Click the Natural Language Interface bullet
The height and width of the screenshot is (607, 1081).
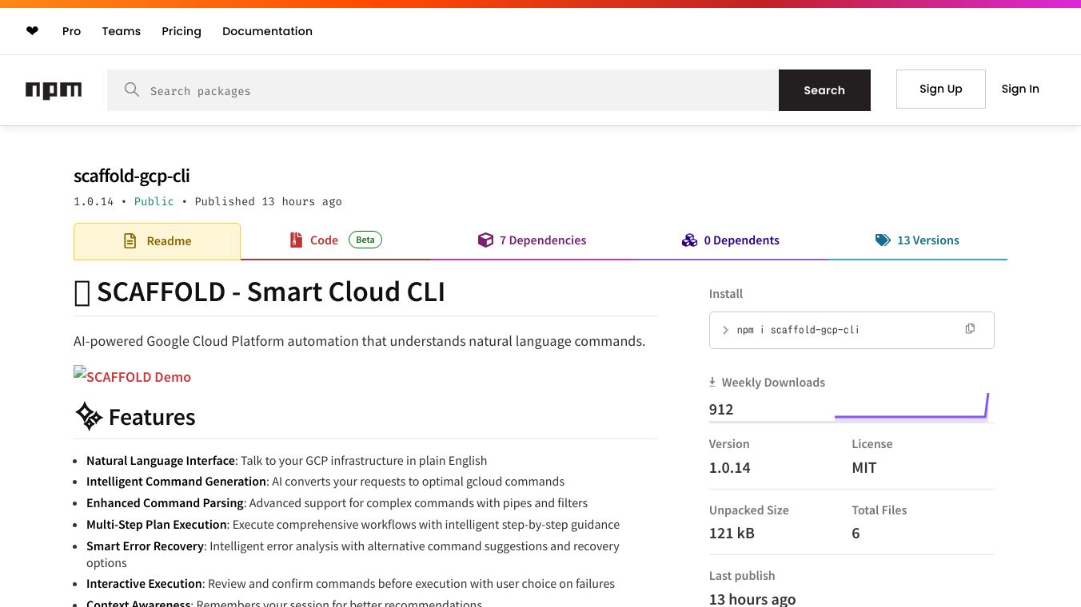[286, 461]
